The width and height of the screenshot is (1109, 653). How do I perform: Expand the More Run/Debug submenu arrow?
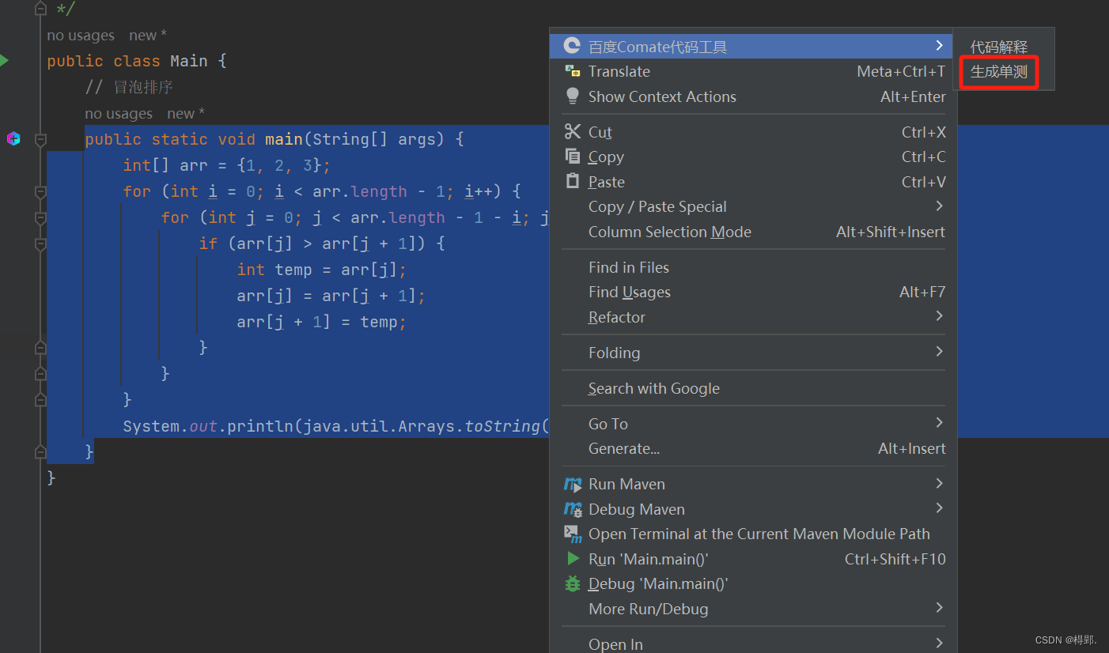point(939,608)
